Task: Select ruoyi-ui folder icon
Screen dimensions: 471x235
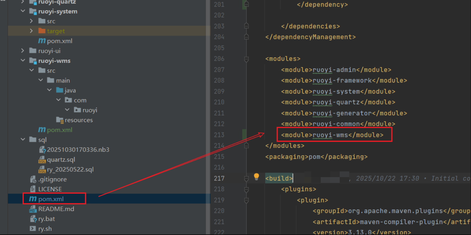Action: pyautogui.click(x=33, y=51)
